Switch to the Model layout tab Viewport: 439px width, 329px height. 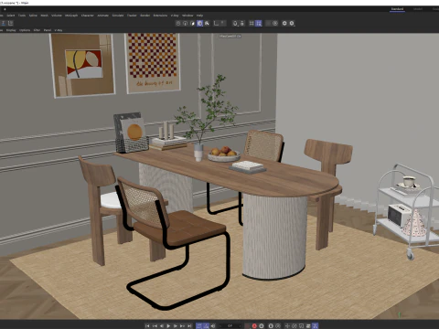click(x=418, y=9)
